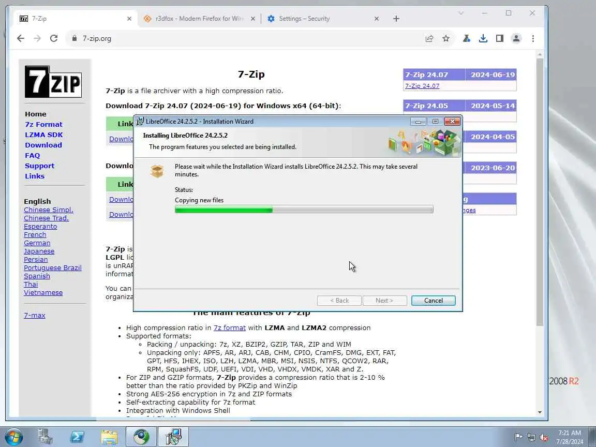
Task: Click the address bar showing 7-zip.org
Action: click(243, 38)
